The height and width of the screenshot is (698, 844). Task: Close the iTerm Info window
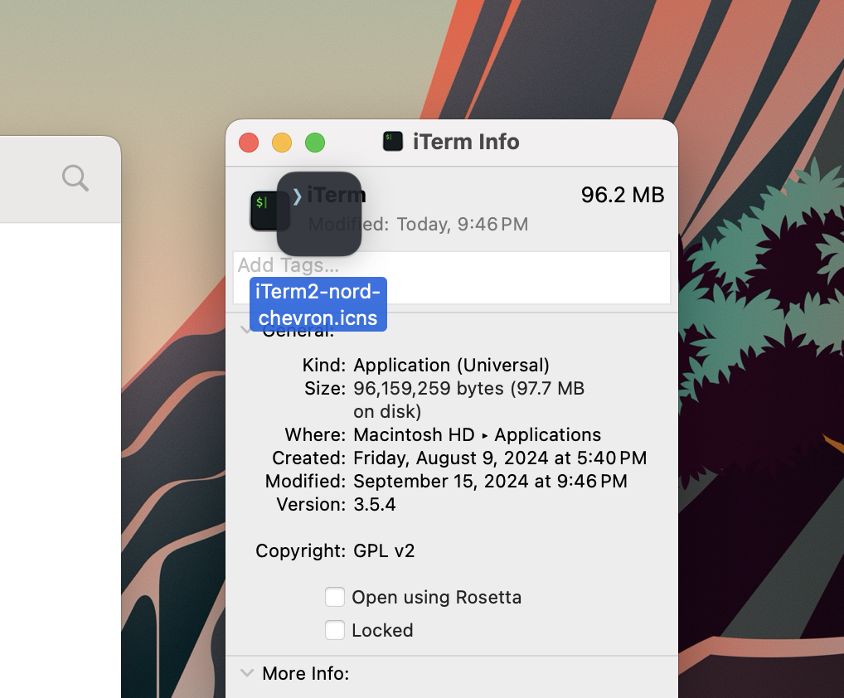pyautogui.click(x=249, y=143)
